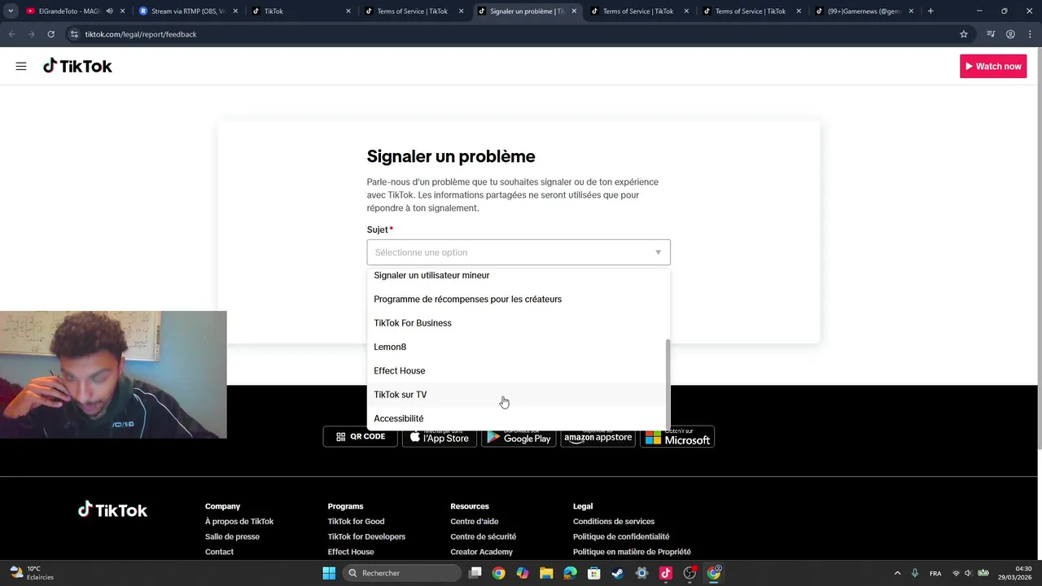Reload the page with the refresh icon

coord(50,34)
